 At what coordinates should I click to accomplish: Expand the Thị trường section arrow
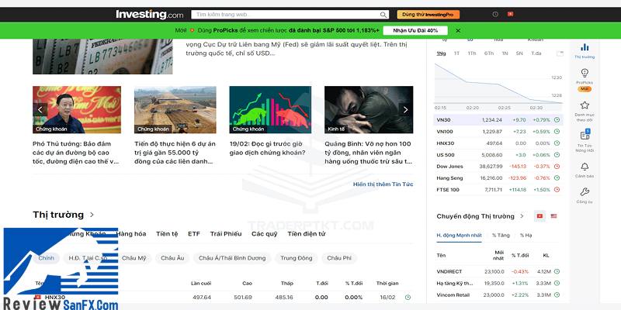click(92, 215)
